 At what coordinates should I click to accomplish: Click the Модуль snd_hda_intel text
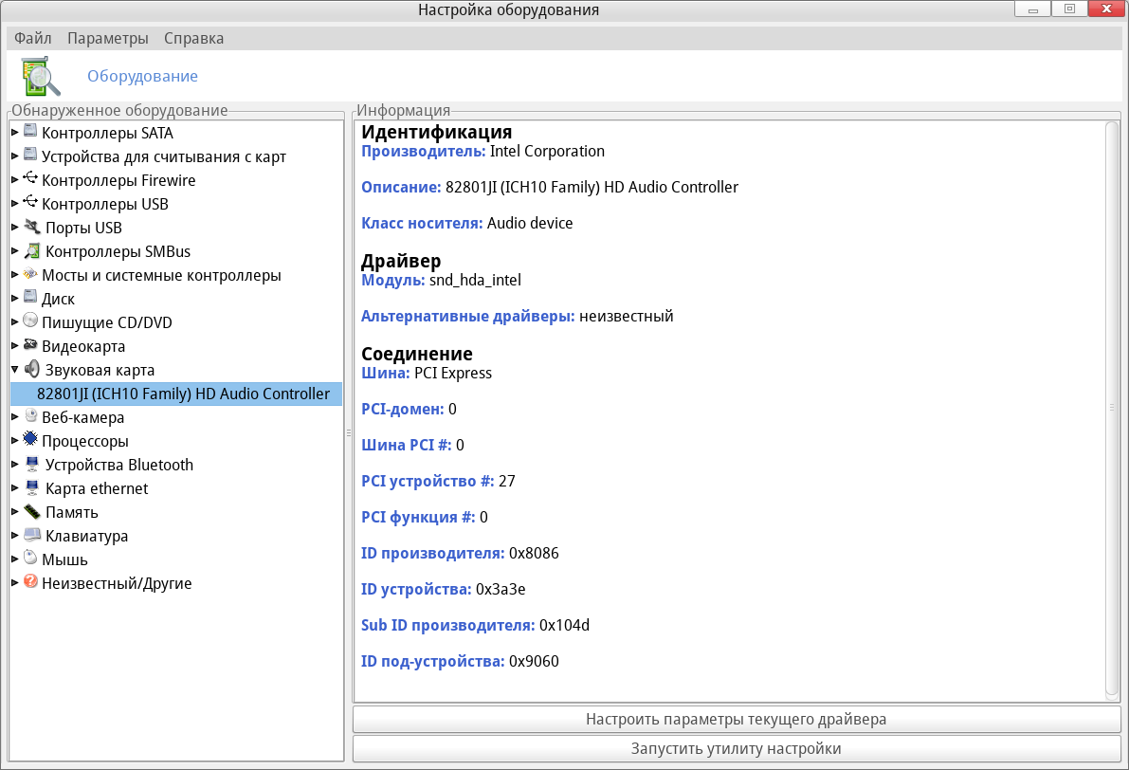point(441,280)
